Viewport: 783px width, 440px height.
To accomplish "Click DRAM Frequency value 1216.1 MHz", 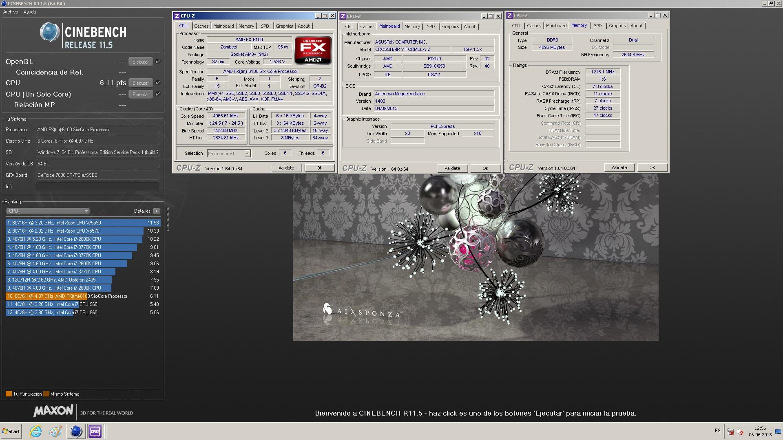I will pyautogui.click(x=603, y=72).
